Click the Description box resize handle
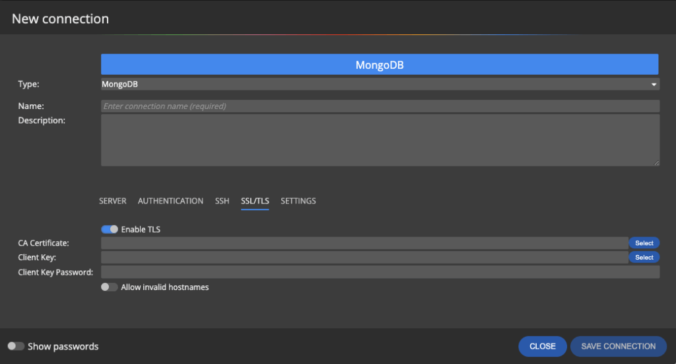 (x=656, y=163)
